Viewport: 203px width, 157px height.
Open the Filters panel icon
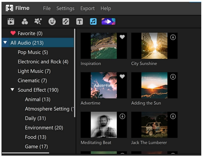tap(25, 21)
